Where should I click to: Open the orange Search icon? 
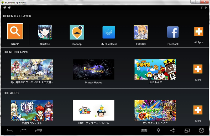(15, 31)
